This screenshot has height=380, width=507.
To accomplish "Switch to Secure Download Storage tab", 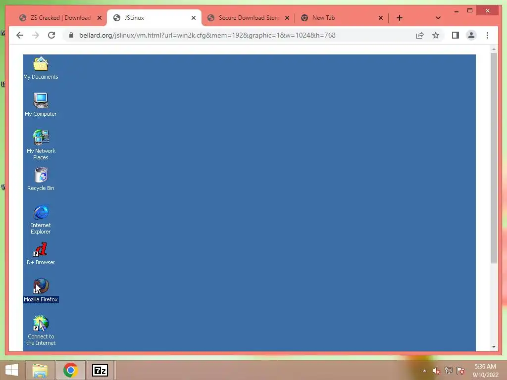I will coord(249,18).
